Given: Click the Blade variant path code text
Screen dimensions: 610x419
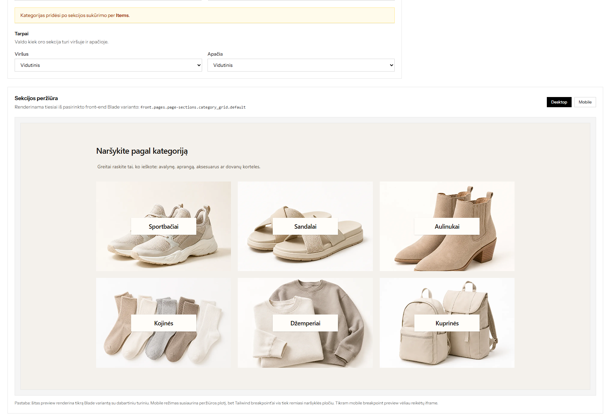Looking at the screenshot, I should click(193, 107).
